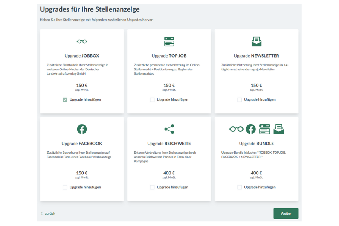Screen dimensions: 339x226
Task: Click the 'Upgrade hinzufügen' label on the FACEBOOK card
Action: [85, 187]
